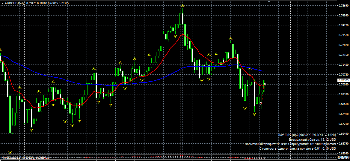Click the 0.67210 price scale label

(344, 124)
